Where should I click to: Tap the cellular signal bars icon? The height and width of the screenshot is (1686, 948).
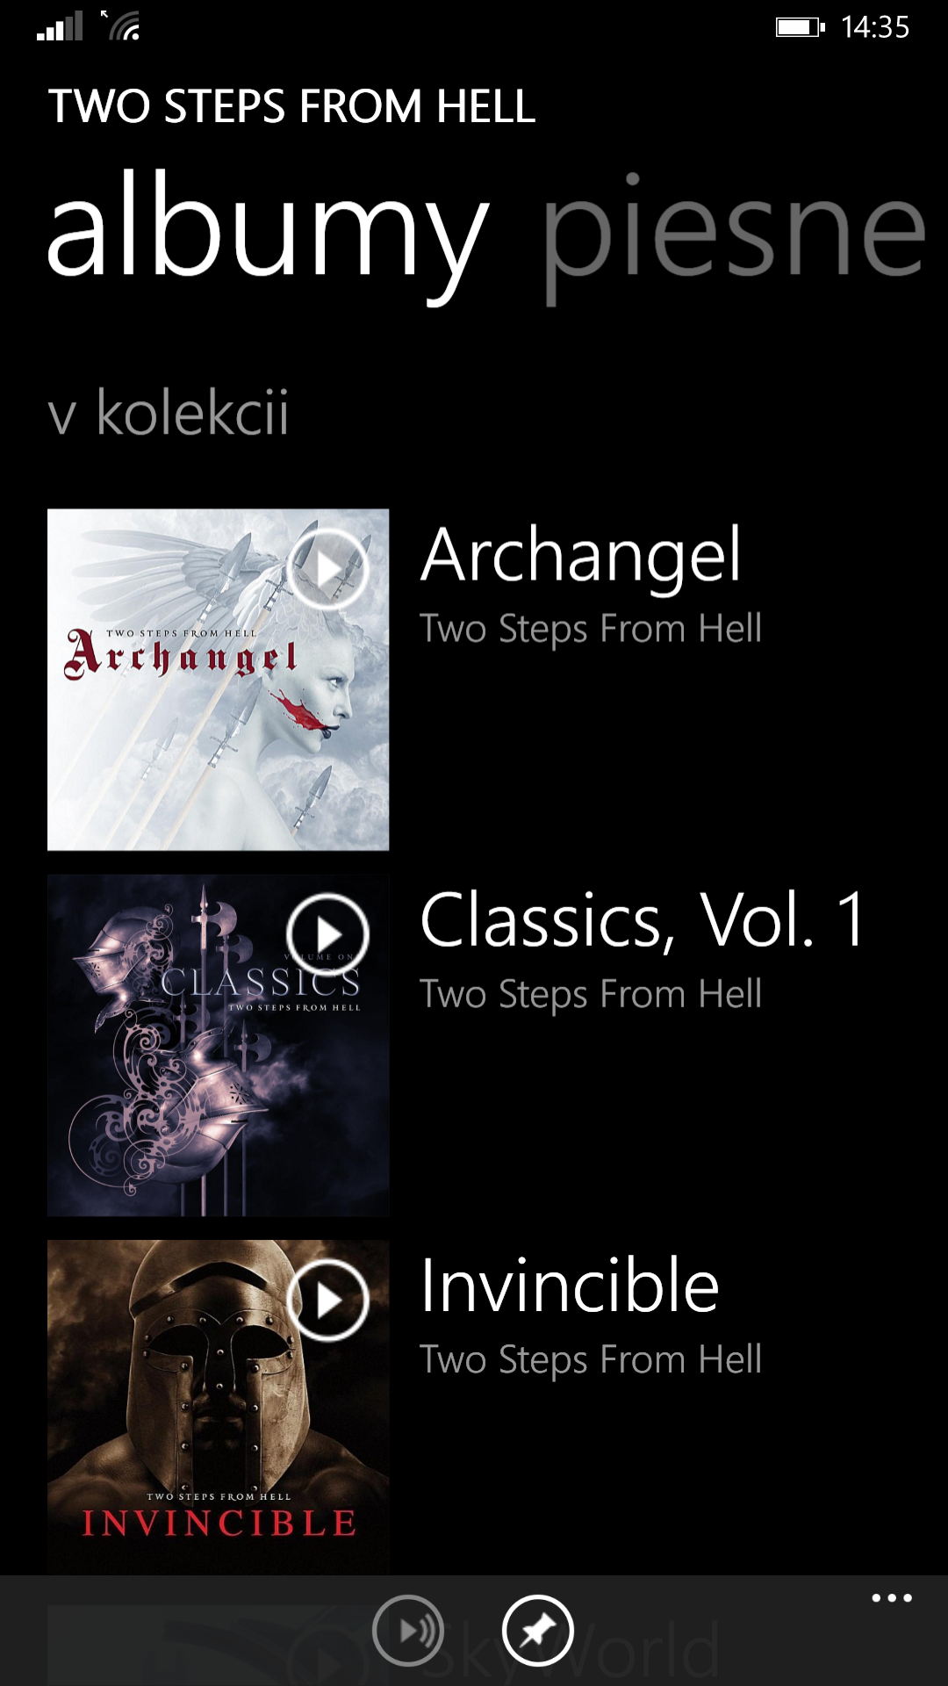(x=60, y=26)
